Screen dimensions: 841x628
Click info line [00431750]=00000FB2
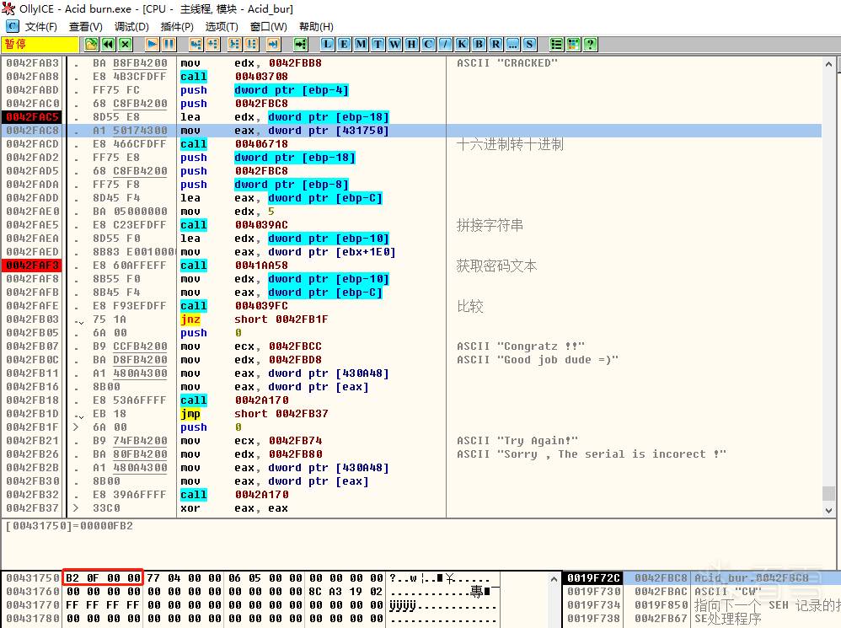[x=68, y=526]
